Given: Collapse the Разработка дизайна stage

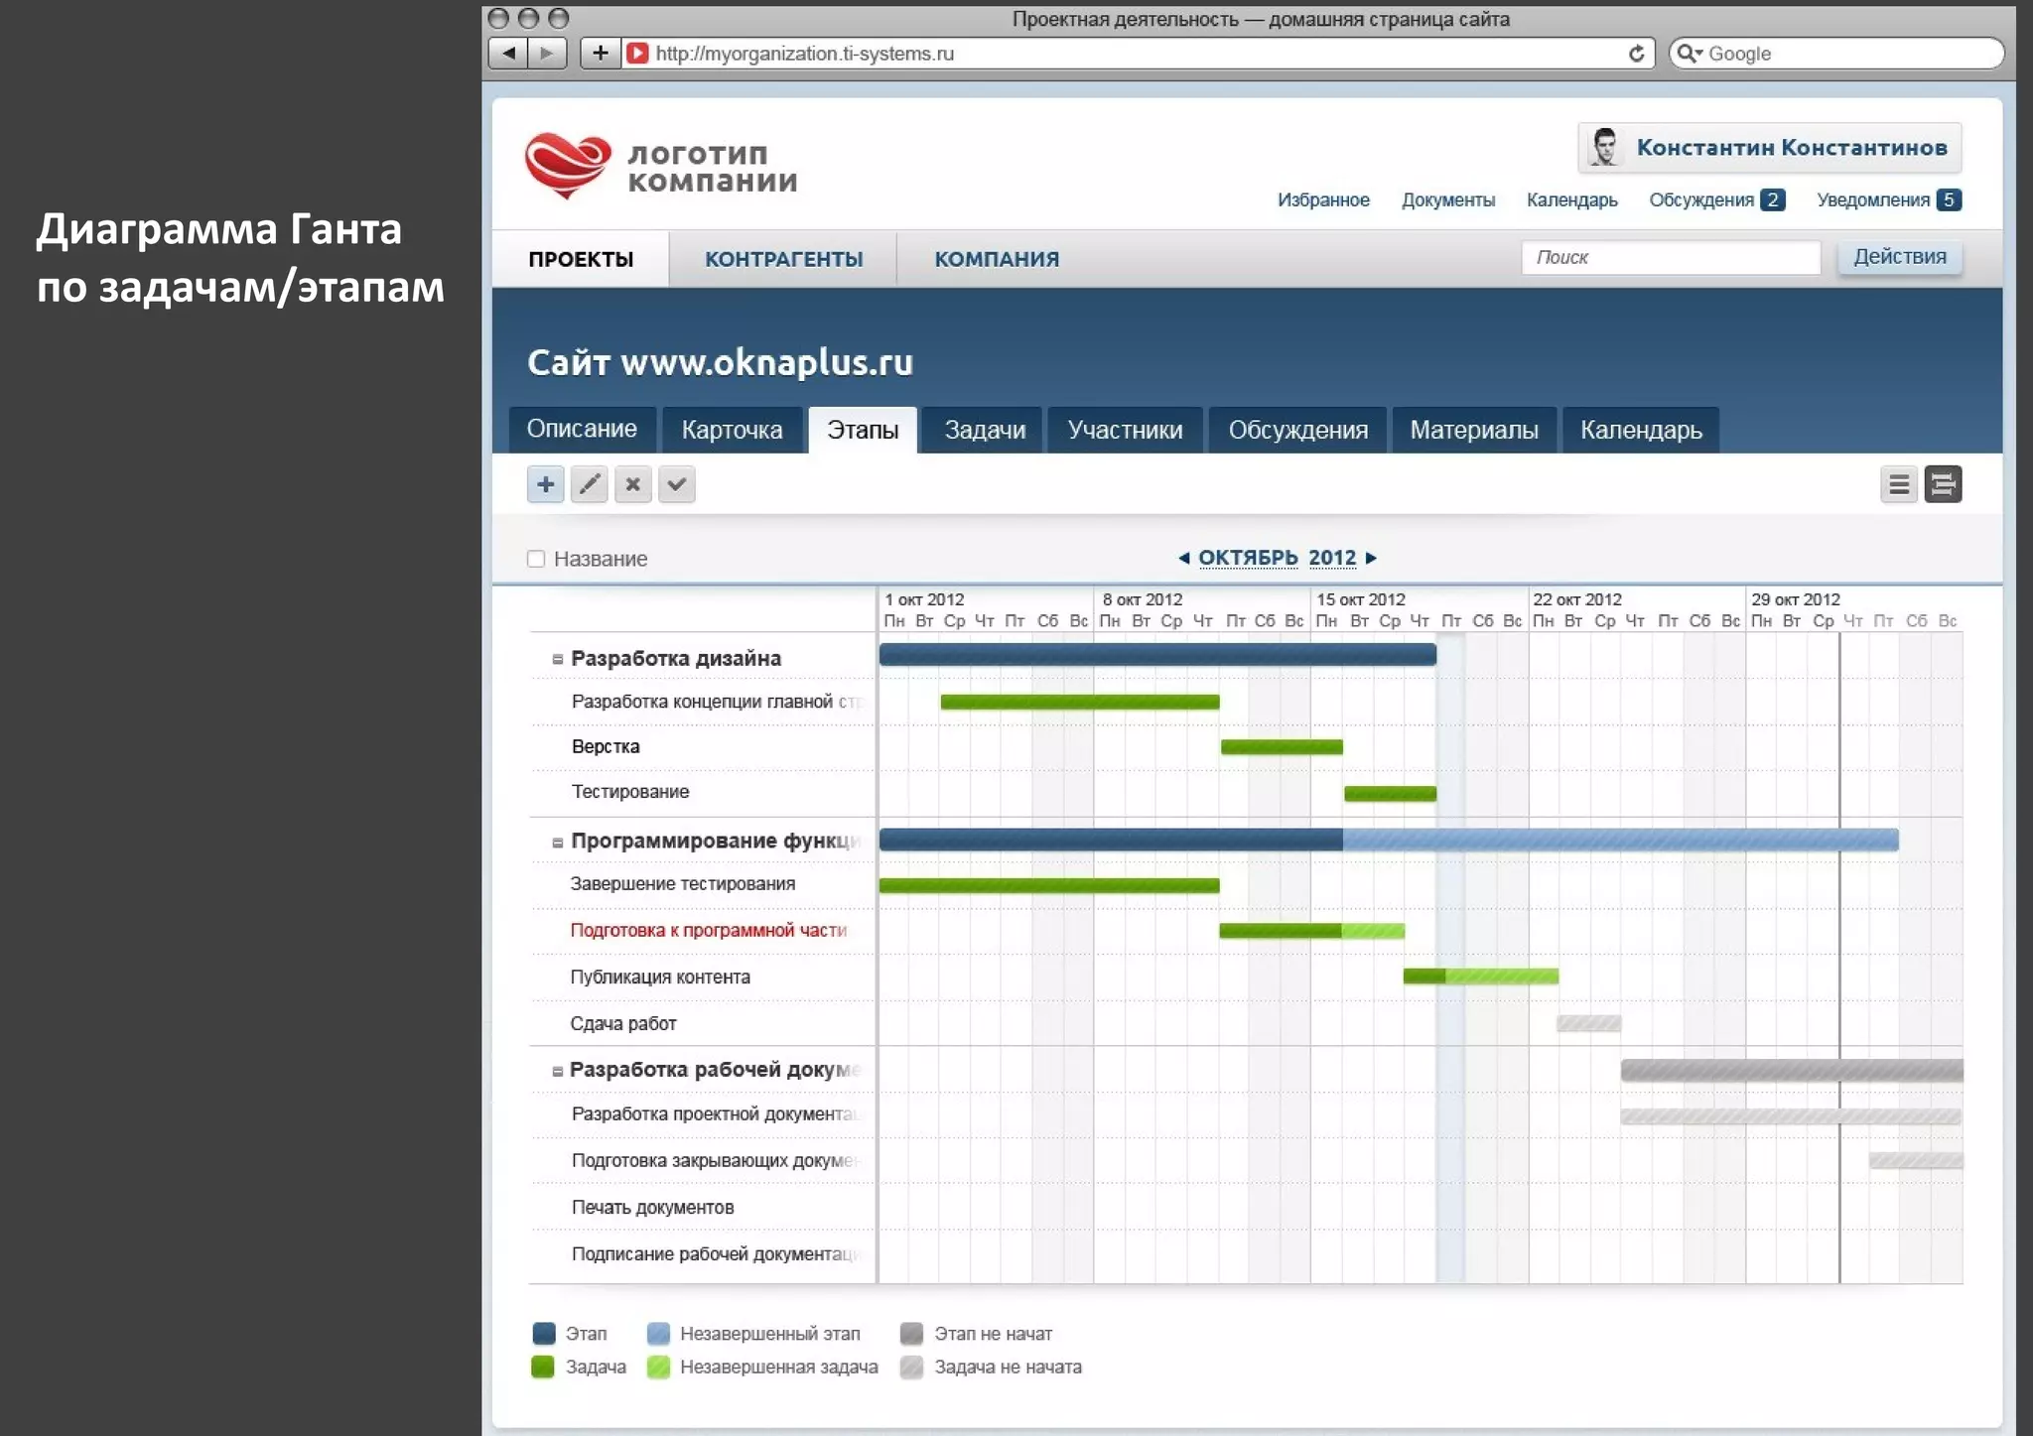Looking at the screenshot, I should [x=557, y=659].
